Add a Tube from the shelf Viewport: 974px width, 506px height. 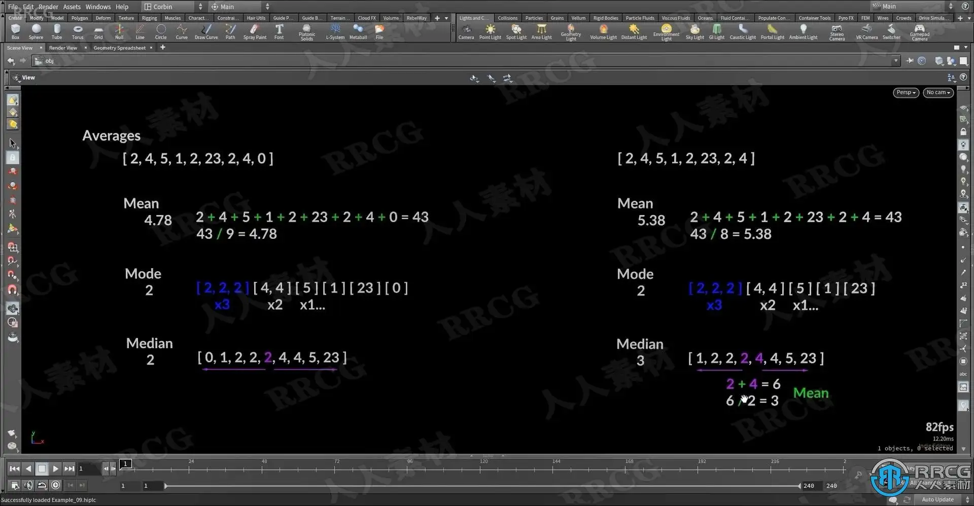point(57,32)
